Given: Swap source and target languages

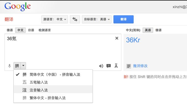Looking at the screenshot, I should pos(75,19).
